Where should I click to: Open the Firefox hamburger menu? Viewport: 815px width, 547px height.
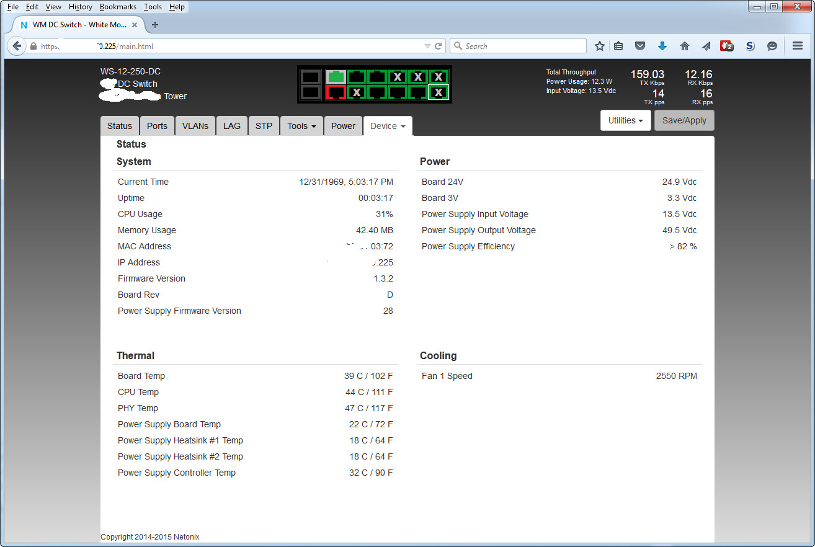[x=798, y=46]
